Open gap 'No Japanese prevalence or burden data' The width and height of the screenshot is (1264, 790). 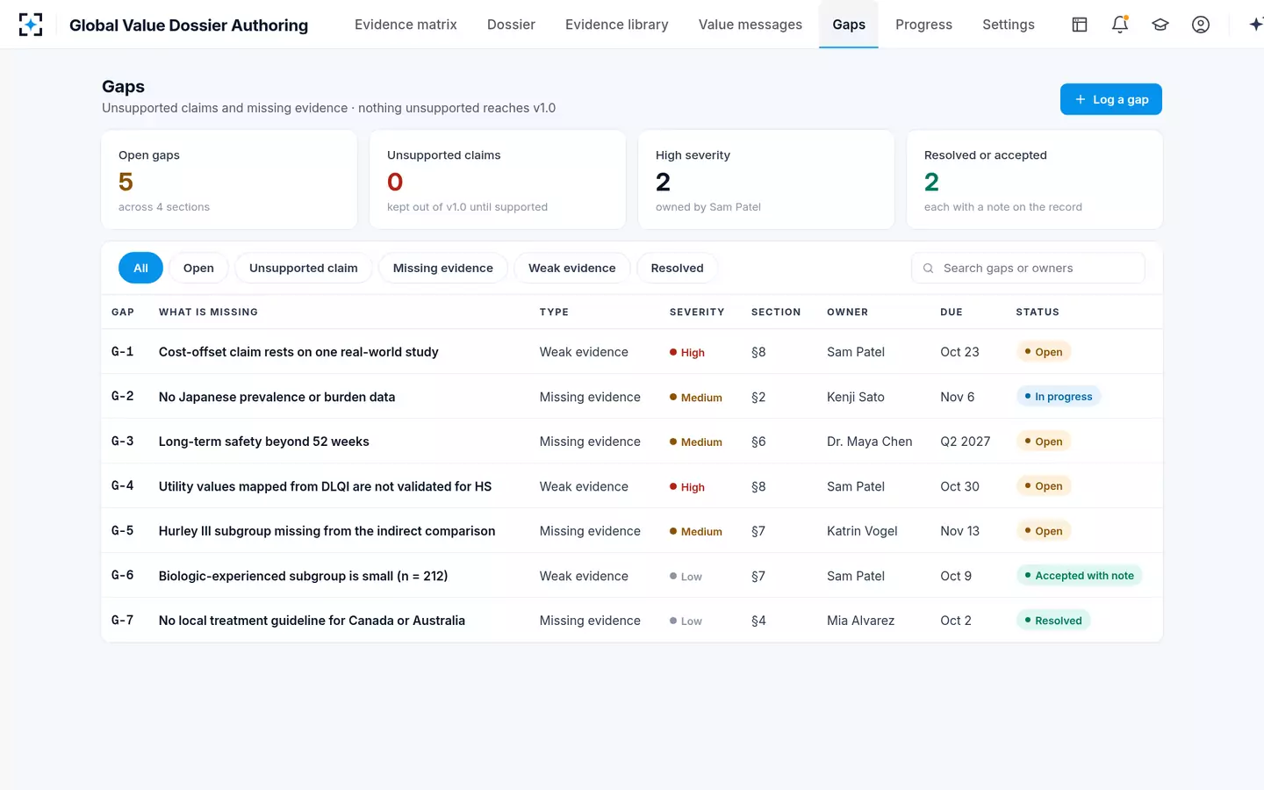click(277, 397)
